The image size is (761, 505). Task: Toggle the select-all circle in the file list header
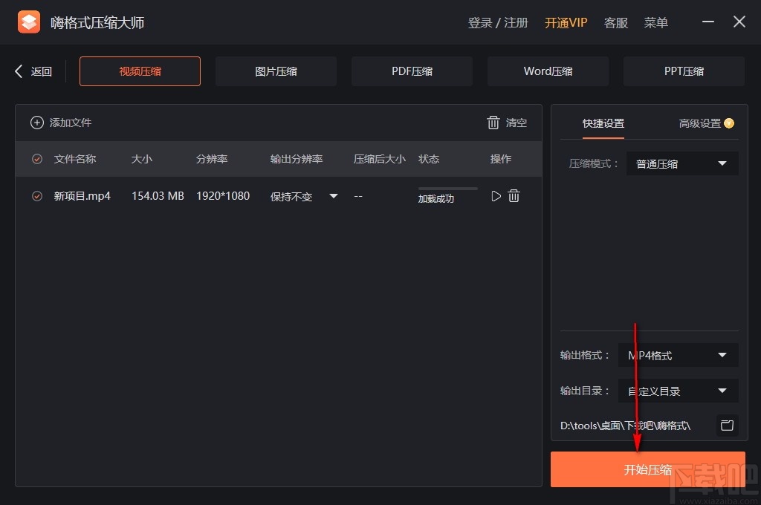pyautogui.click(x=36, y=158)
